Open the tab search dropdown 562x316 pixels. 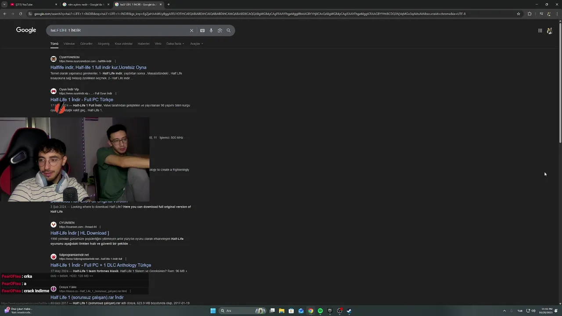point(4,4)
